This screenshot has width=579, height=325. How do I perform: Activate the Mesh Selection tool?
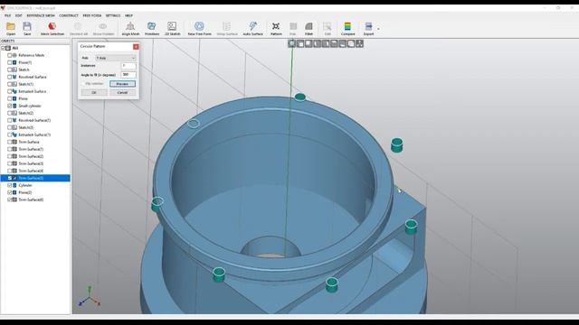[52, 28]
